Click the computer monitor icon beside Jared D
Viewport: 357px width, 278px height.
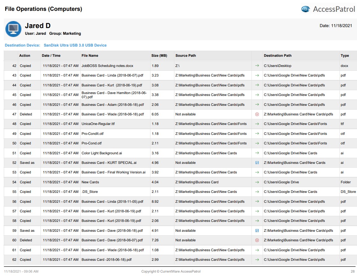click(x=13, y=29)
